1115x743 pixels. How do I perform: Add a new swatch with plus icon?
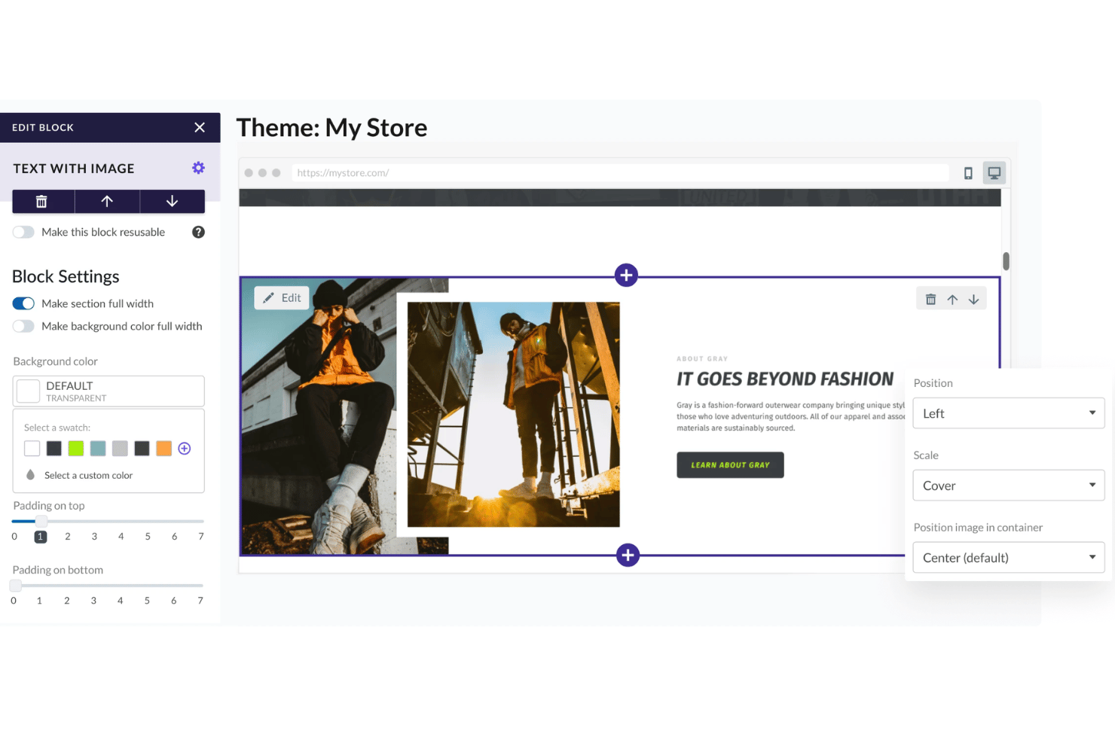click(x=185, y=449)
